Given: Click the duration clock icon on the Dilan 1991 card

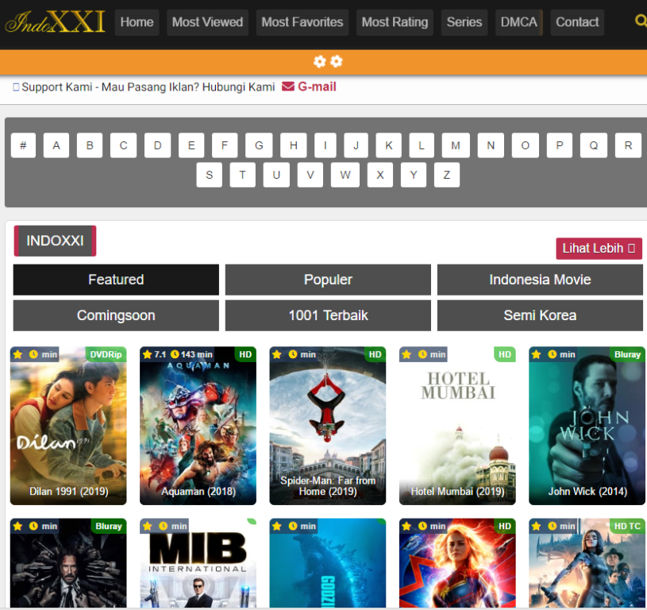Looking at the screenshot, I should click(x=32, y=354).
